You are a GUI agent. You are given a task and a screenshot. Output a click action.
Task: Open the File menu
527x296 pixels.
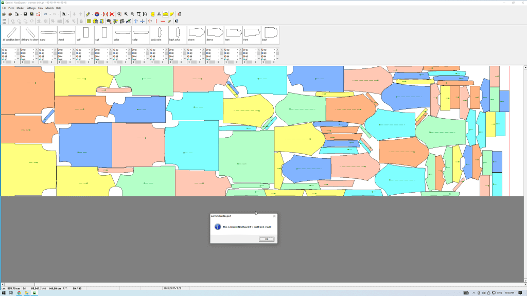(x=4, y=8)
